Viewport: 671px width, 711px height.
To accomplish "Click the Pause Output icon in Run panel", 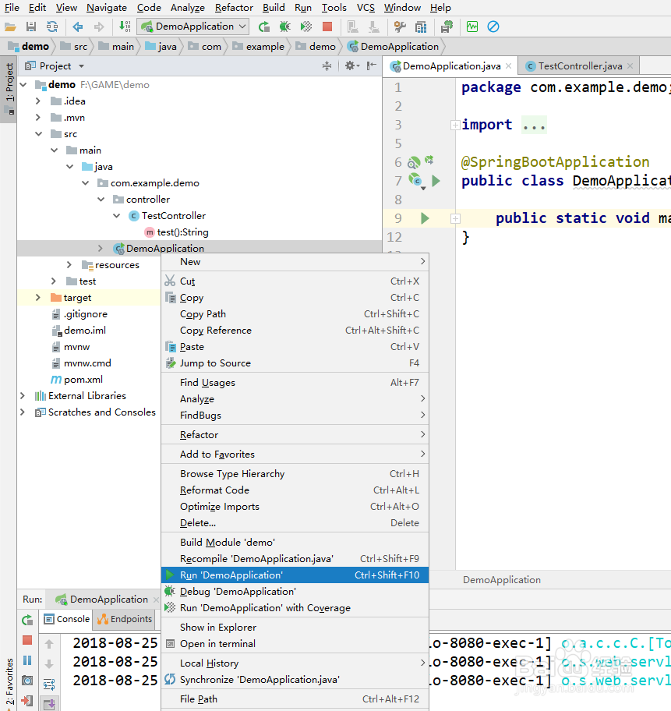I will click(x=27, y=660).
